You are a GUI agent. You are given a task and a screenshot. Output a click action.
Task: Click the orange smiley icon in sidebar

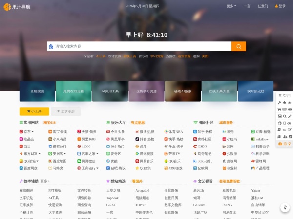285,144
